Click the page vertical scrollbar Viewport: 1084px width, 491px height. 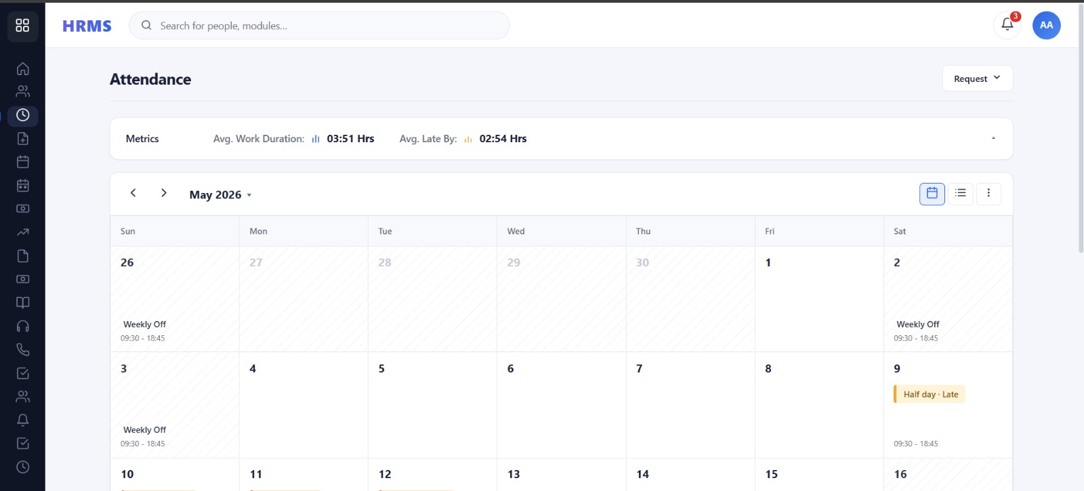pyautogui.click(x=1081, y=129)
